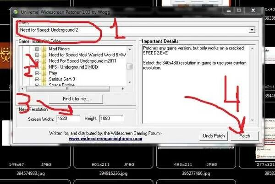
Task: Click the Mad Riders folder icon
Action: pyautogui.click(x=44, y=49)
